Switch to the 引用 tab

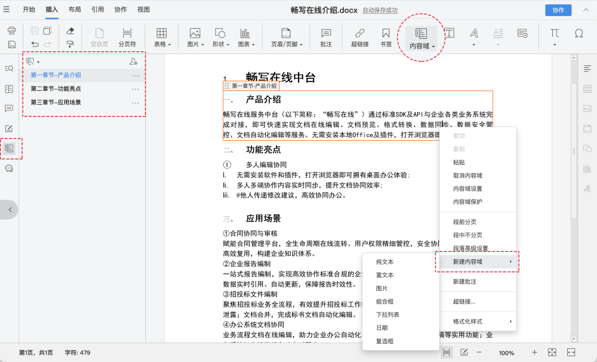point(97,9)
